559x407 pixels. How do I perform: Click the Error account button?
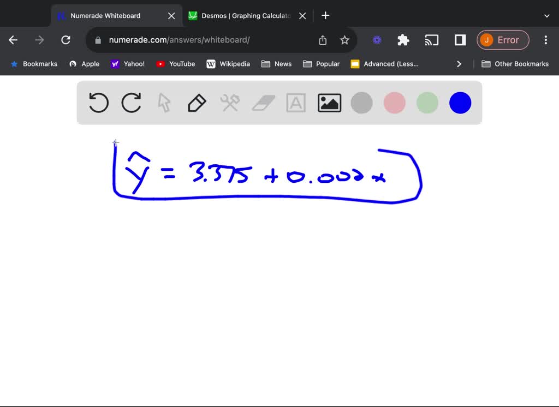[x=503, y=40]
